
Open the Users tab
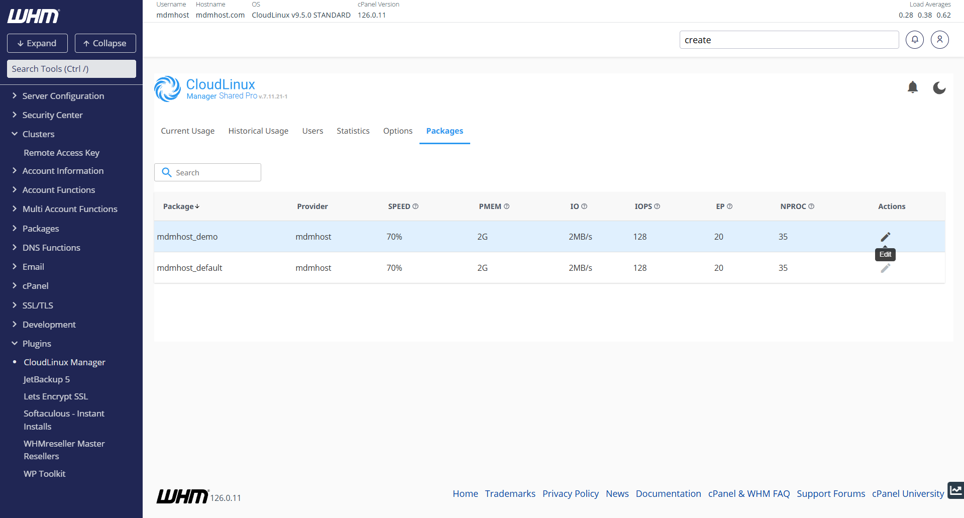click(312, 131)
